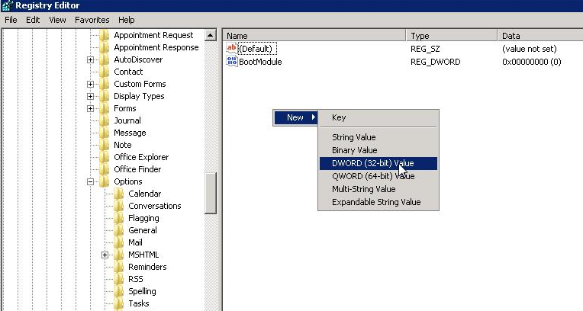Click the 0x00000000 (0) data cell
This screenshot has width=583, height=311.
coord(532,62)
